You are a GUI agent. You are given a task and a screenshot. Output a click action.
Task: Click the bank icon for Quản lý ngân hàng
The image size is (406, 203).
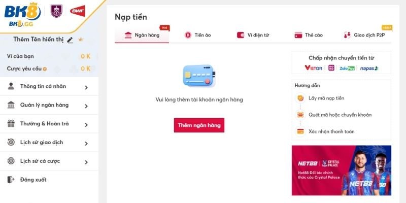11,105
